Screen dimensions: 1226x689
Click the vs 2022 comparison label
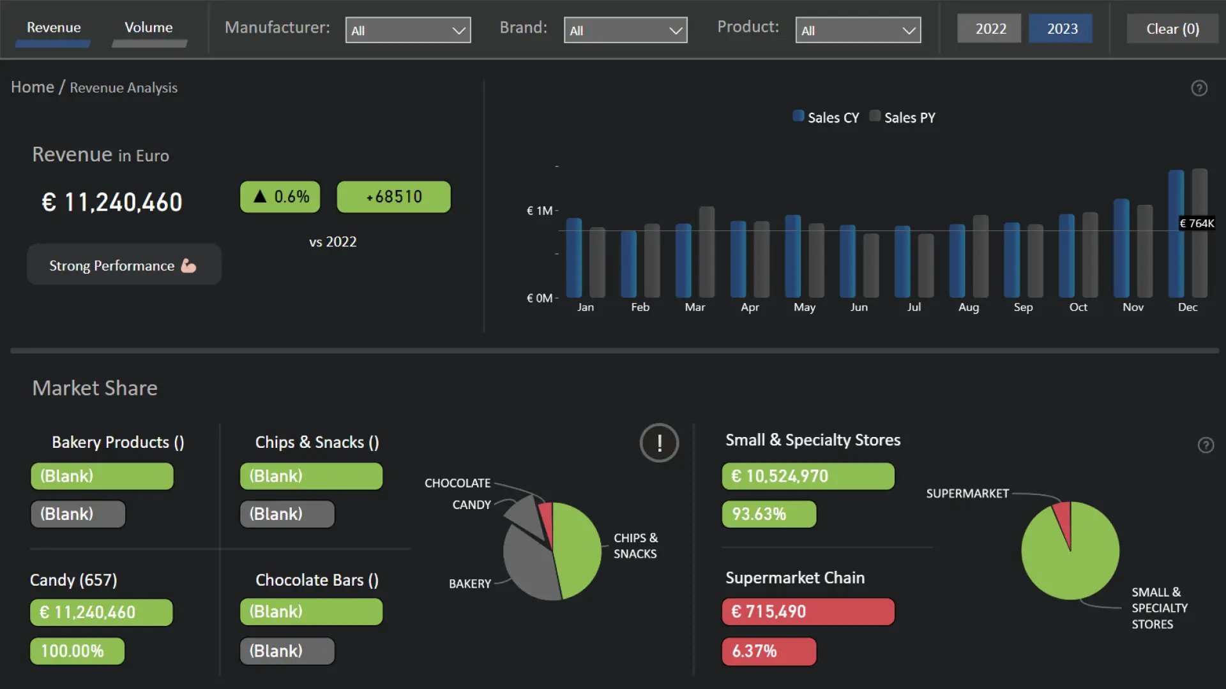[333, 242]
